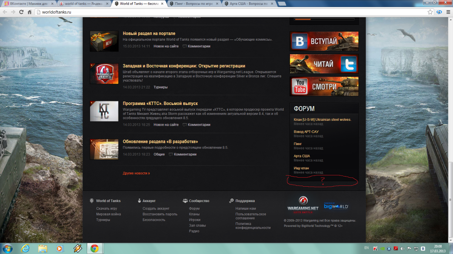This screenshot has width=453, height=254.
Task: Click the VK tray icon
Action: tap(423, 248)
